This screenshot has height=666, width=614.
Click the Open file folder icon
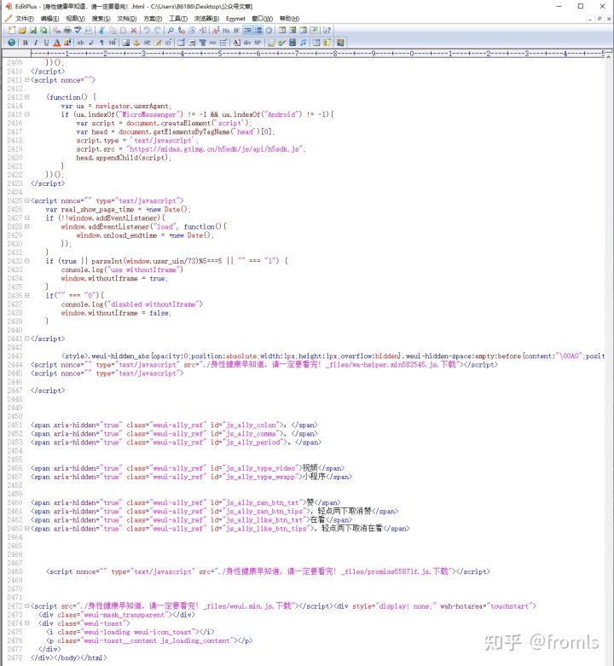[x=22, y=30]
